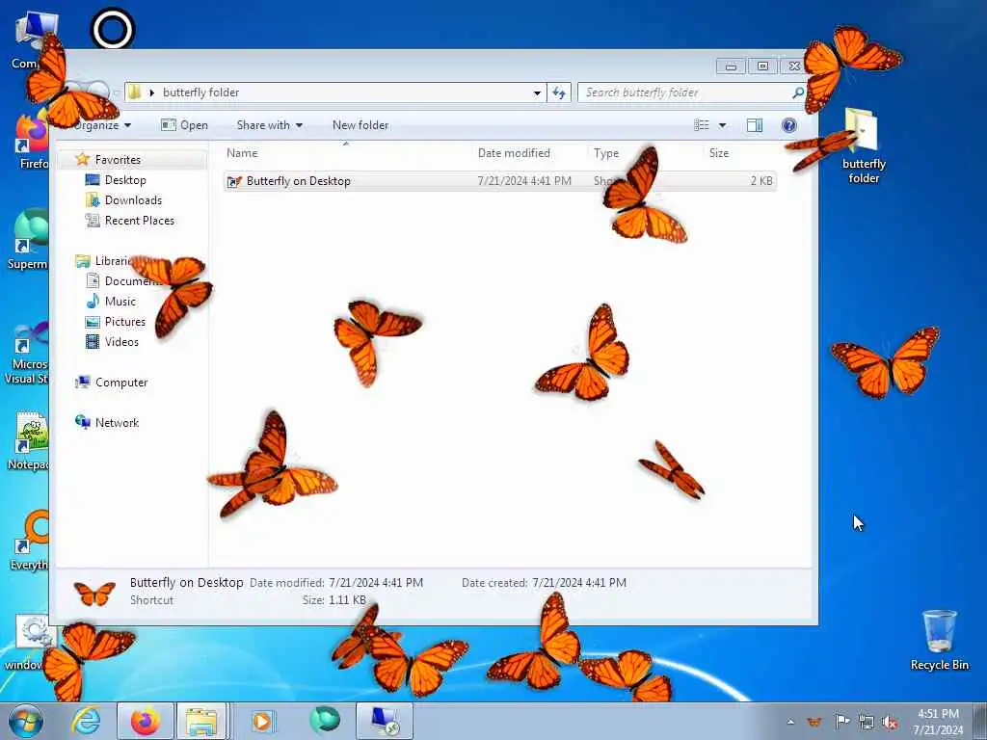Click the 2 KB size cell
Viewport: 987px width, 740px height.
click(x=761, y=181)
